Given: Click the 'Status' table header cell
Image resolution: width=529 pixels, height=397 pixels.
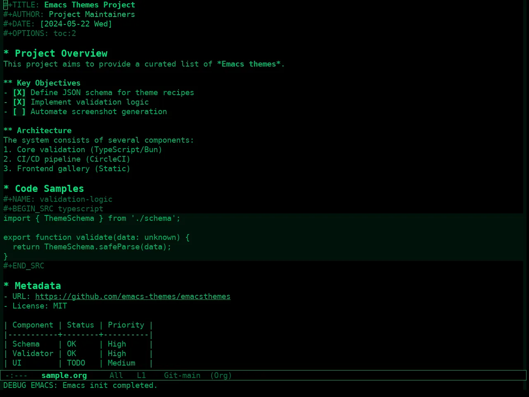Looking at the screenshot, I should 81,325.
